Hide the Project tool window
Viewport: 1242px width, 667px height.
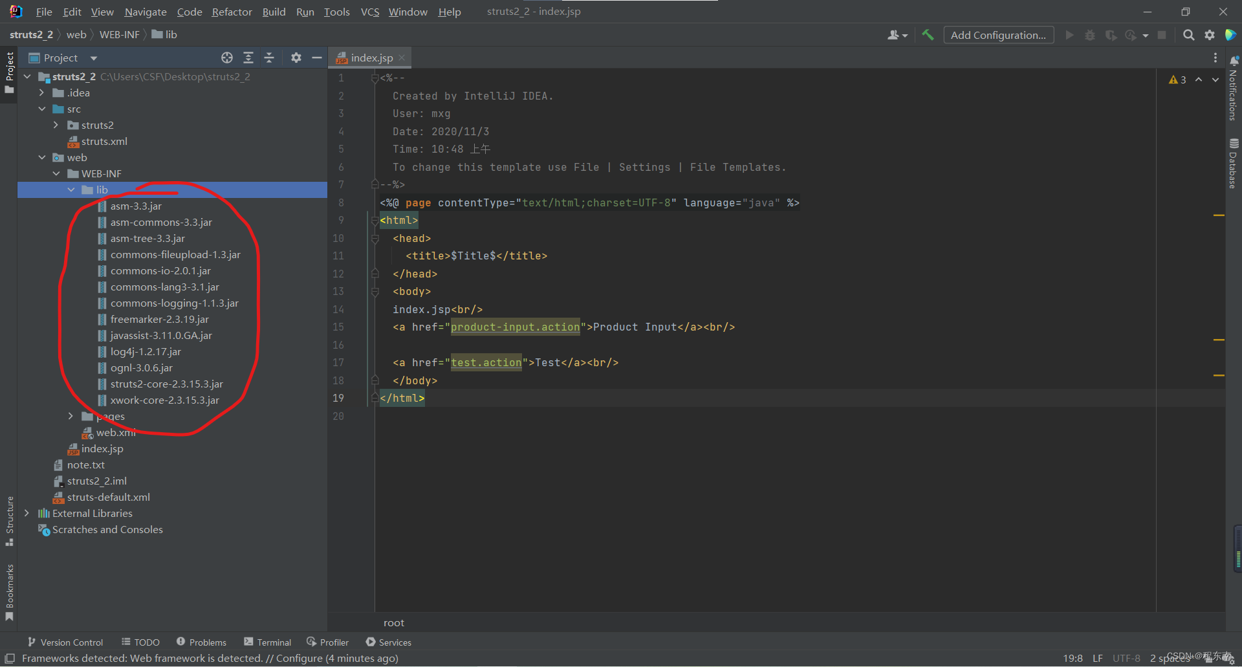[316, 58]
